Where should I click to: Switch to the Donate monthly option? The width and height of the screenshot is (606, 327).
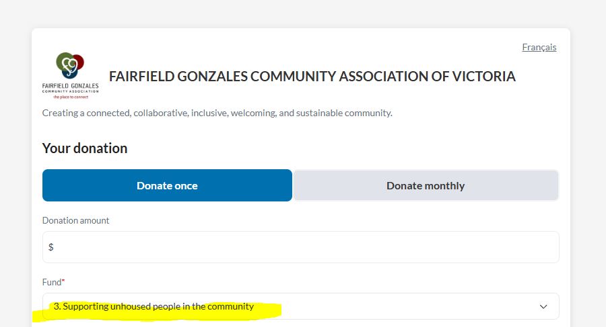point(426,185)
